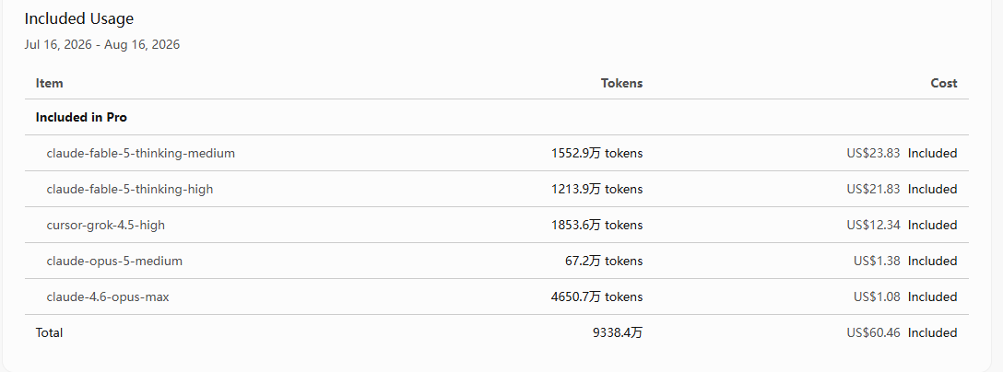Image resolution: width=1003 pixels, height=372 pixels.
Task: Click the Cost column header
Action: click(944, 83)
